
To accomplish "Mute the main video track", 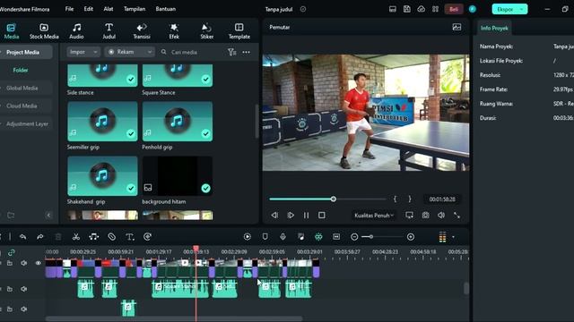I will coord(24,263).
